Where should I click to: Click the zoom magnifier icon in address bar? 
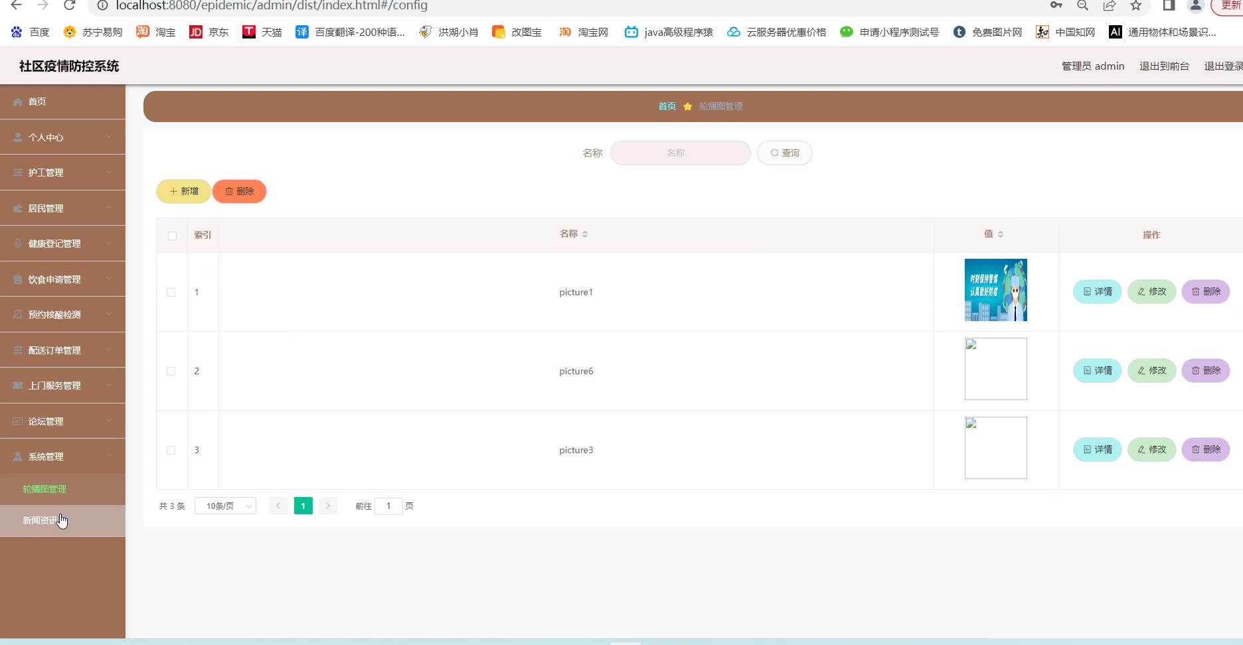tap(1082, 5)
